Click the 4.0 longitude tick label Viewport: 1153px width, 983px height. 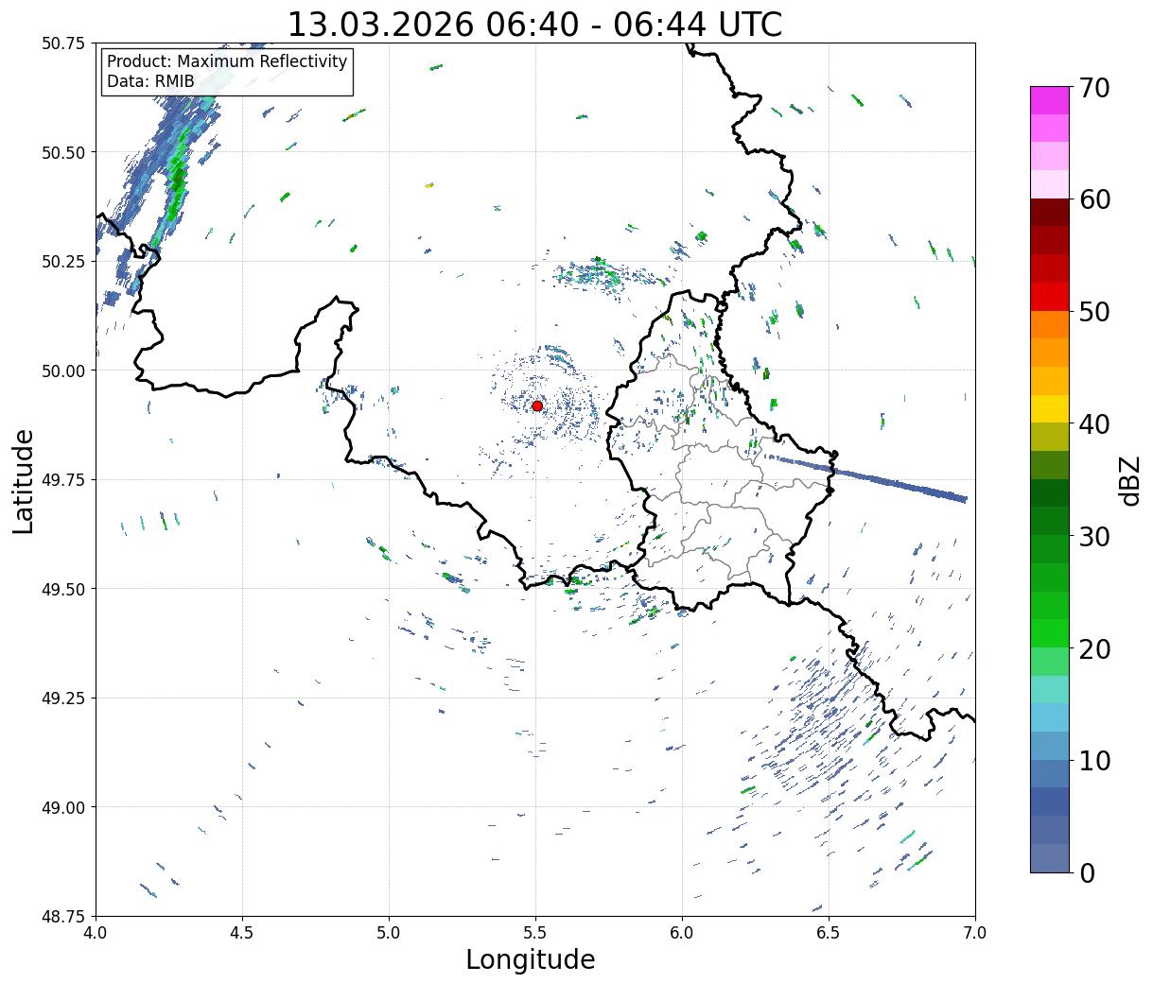(96, 933)
